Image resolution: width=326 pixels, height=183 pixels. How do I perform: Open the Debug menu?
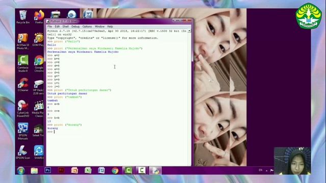(x=75, y=26)
